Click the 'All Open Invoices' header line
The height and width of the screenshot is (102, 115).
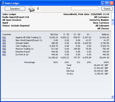coord(12,20)
